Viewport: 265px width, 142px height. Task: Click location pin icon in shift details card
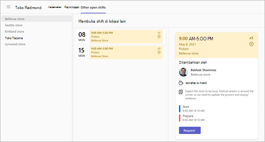[x=251, y=44]
